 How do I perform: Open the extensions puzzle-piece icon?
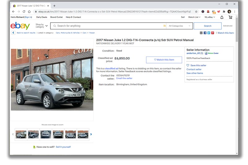click(224, 11)
